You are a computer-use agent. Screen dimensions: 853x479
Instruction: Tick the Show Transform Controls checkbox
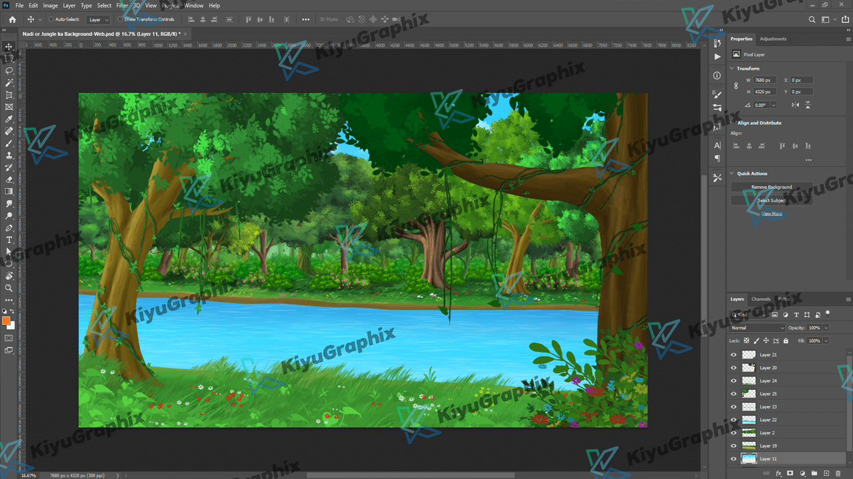(120, 19)
